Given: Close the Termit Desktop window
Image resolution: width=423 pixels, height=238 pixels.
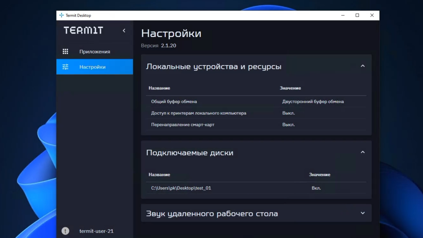Looking at the screenshot, I should pyautogui.click(x=372, y=16).
